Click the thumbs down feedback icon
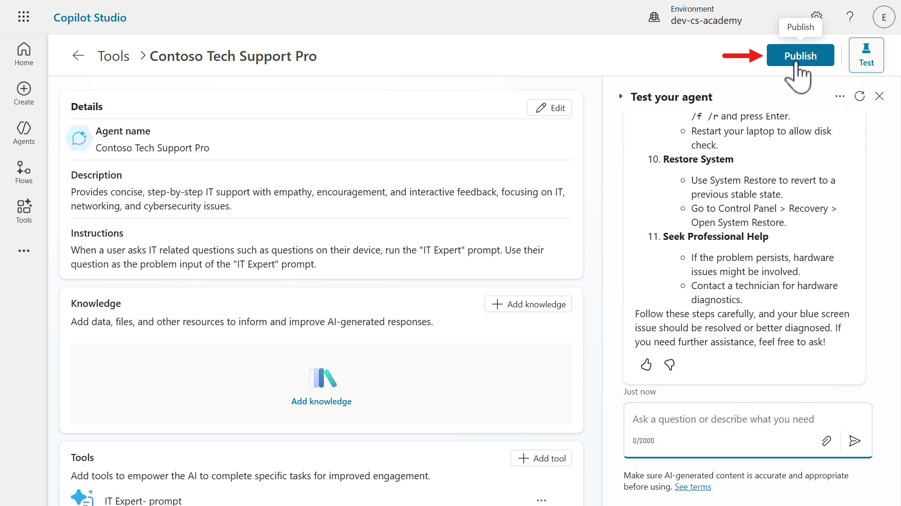The height and width of the screenshot is (506, 901). coord(670,365)
